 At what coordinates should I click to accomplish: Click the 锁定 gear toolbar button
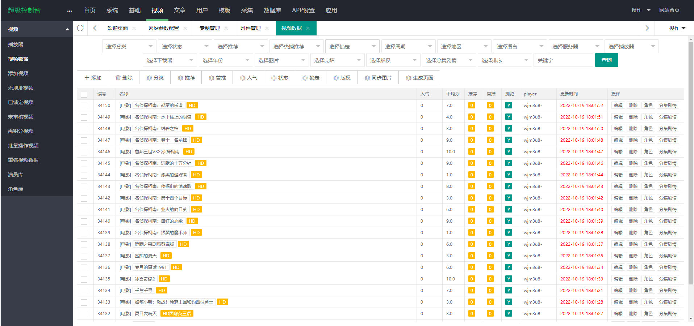(x=311, y=78)
